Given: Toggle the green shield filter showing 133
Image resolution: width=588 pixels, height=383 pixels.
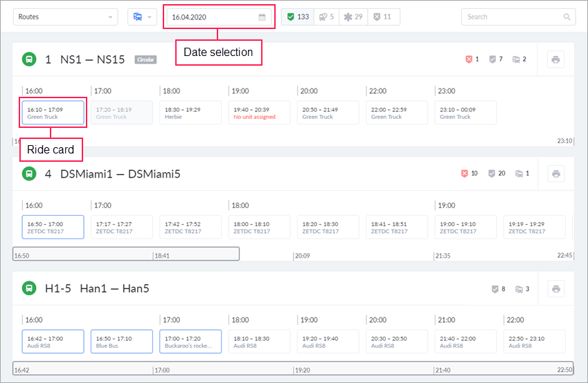Looking at the screenshot, I should pyautogui.click(x=299, y=17).
